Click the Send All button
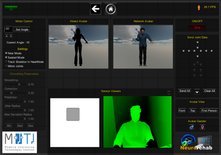This screenshot has width=221, height=155. point(185,91)
